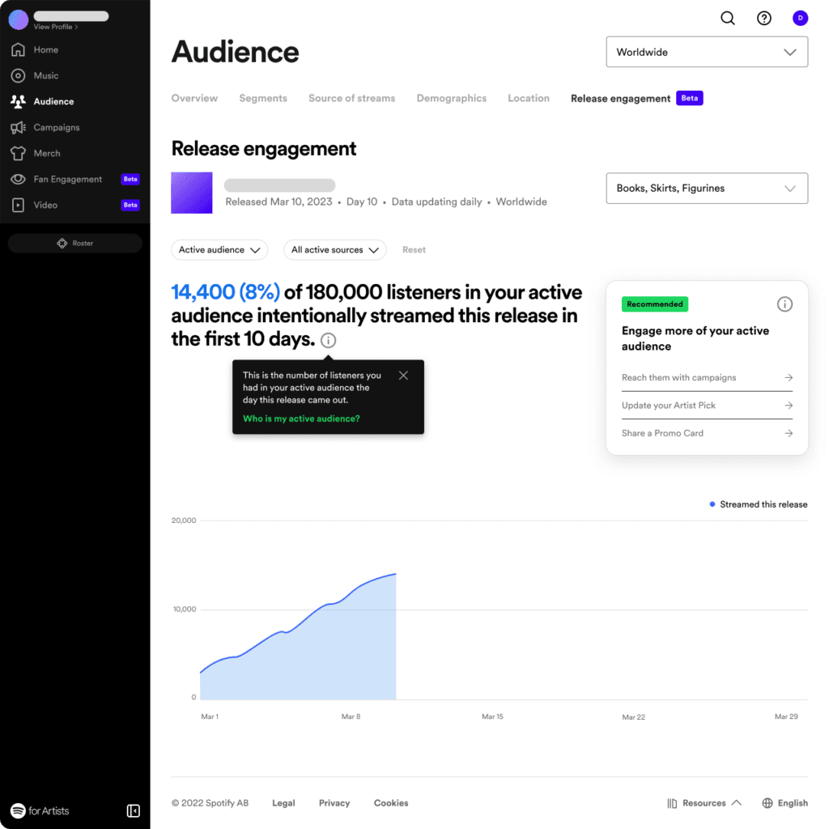The width and height of the screenshot is (829, 829).
Task: Close the active audience tooltip
Action: pyautogui.click(x=403, y=376)
